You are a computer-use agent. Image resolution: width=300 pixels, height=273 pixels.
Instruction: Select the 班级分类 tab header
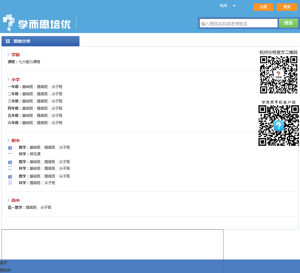coord(40,41)
